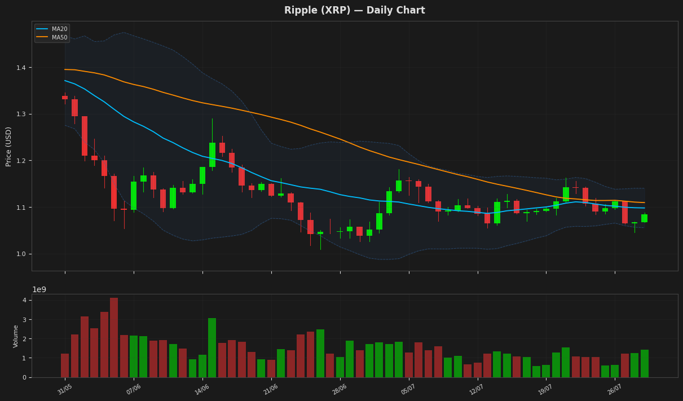
Task: Click the green candle with wick reaching 1.29
Action: tap(212, 155)
